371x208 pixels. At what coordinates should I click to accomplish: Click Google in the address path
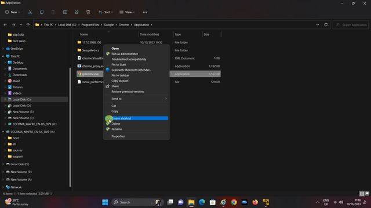[108, 25]
